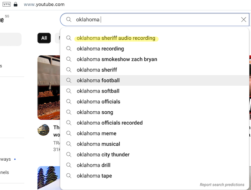The width and height of the screenshot is (251, 190).
Task: Click search icon beside oklahoma musical
Action: (x=69, y=144)
